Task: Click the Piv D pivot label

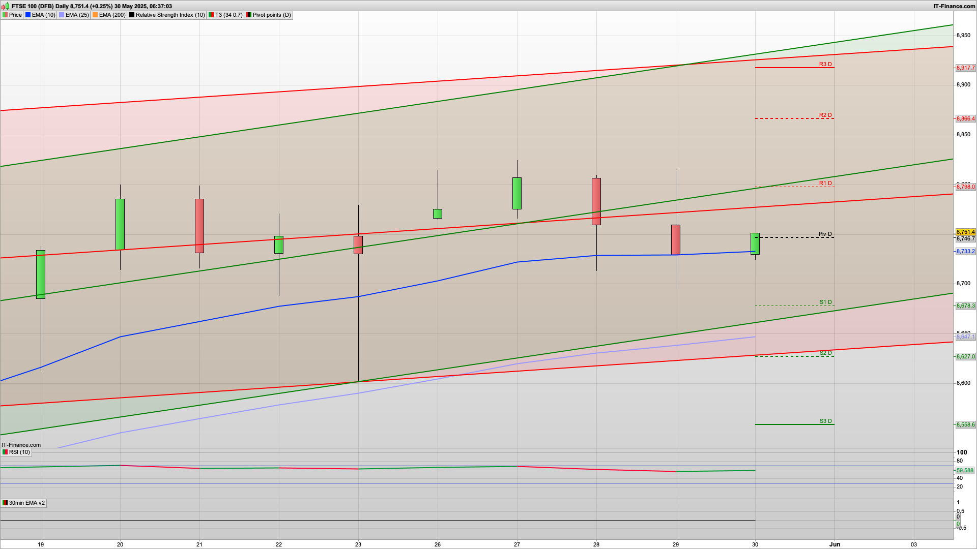Action: (x=825, y=234)
